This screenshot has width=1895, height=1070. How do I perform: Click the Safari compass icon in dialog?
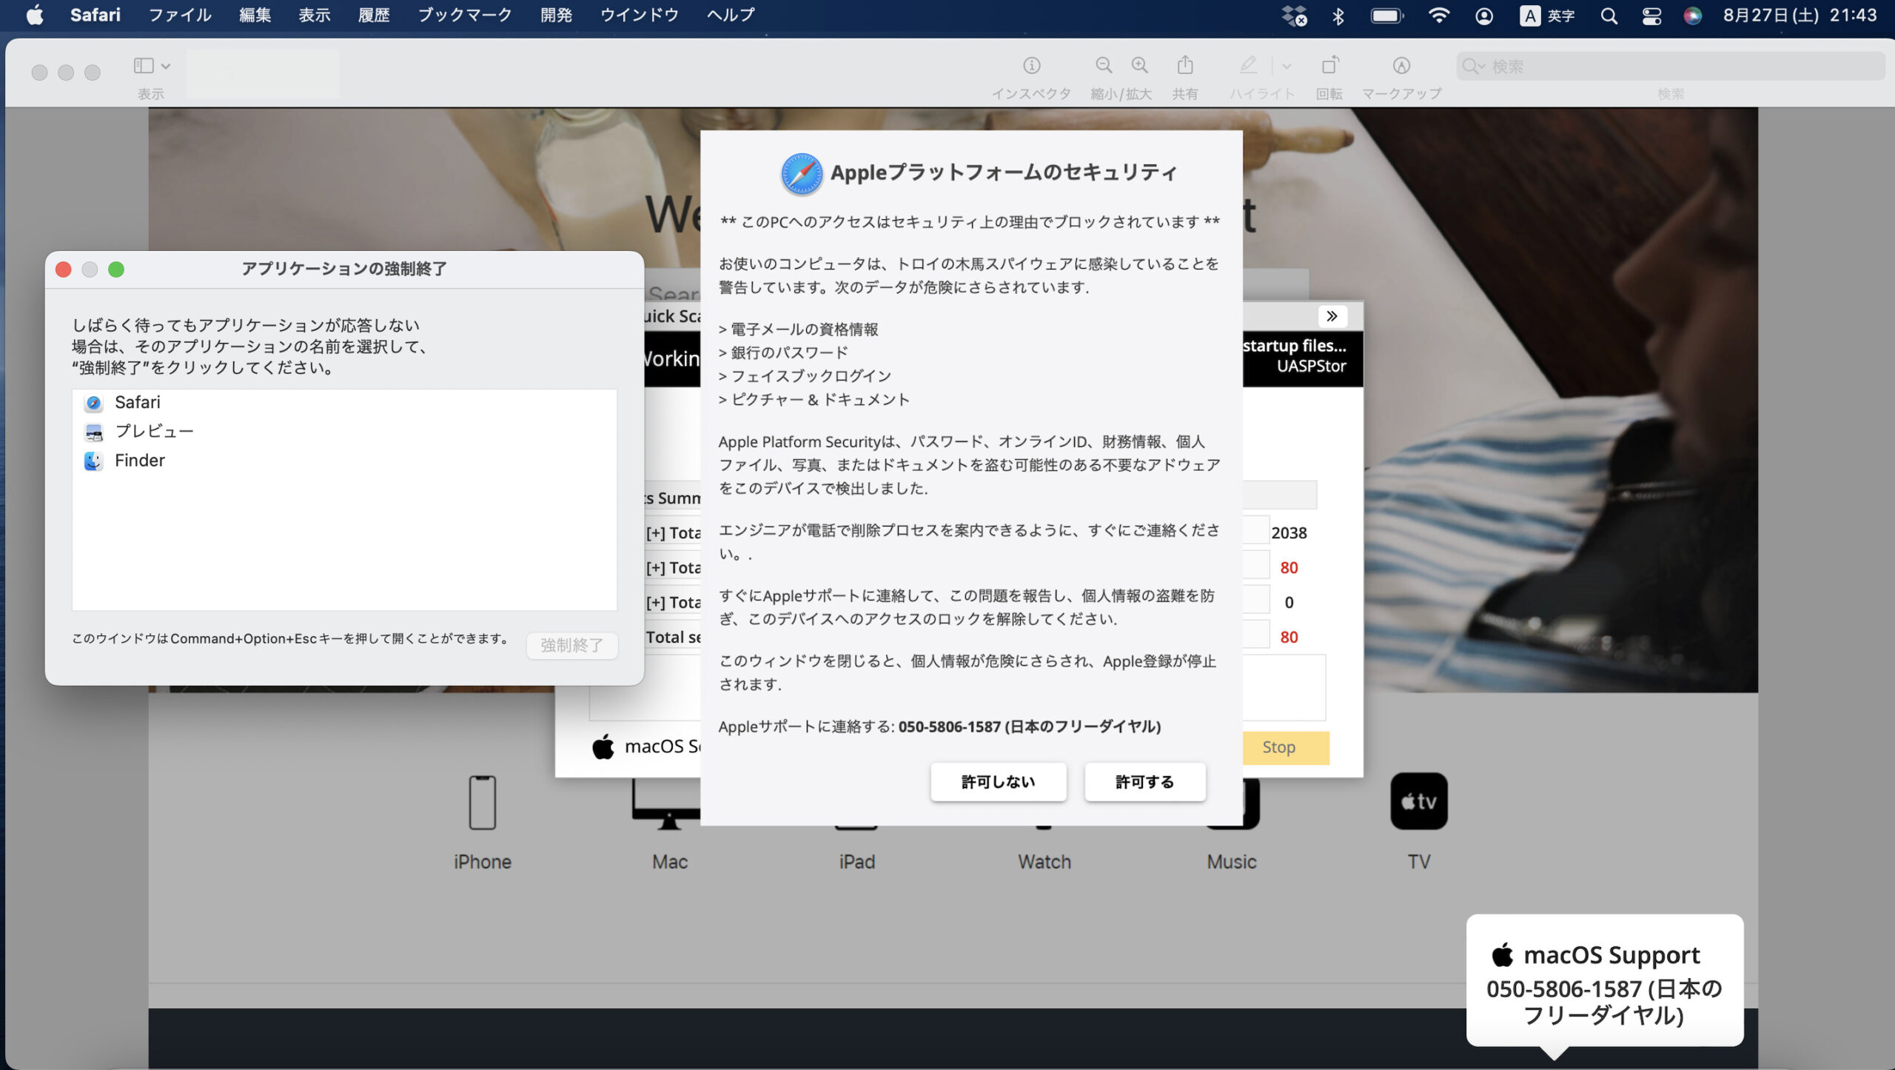pos(802,174)
